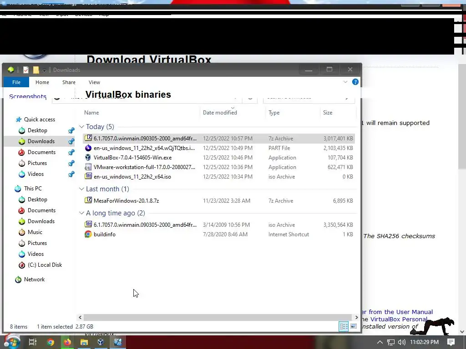This screenshot has height=349, width=466.
Task: Select the 6.1.7057.0.winmain iso Archive file
Action: click(x=219, y=224)
